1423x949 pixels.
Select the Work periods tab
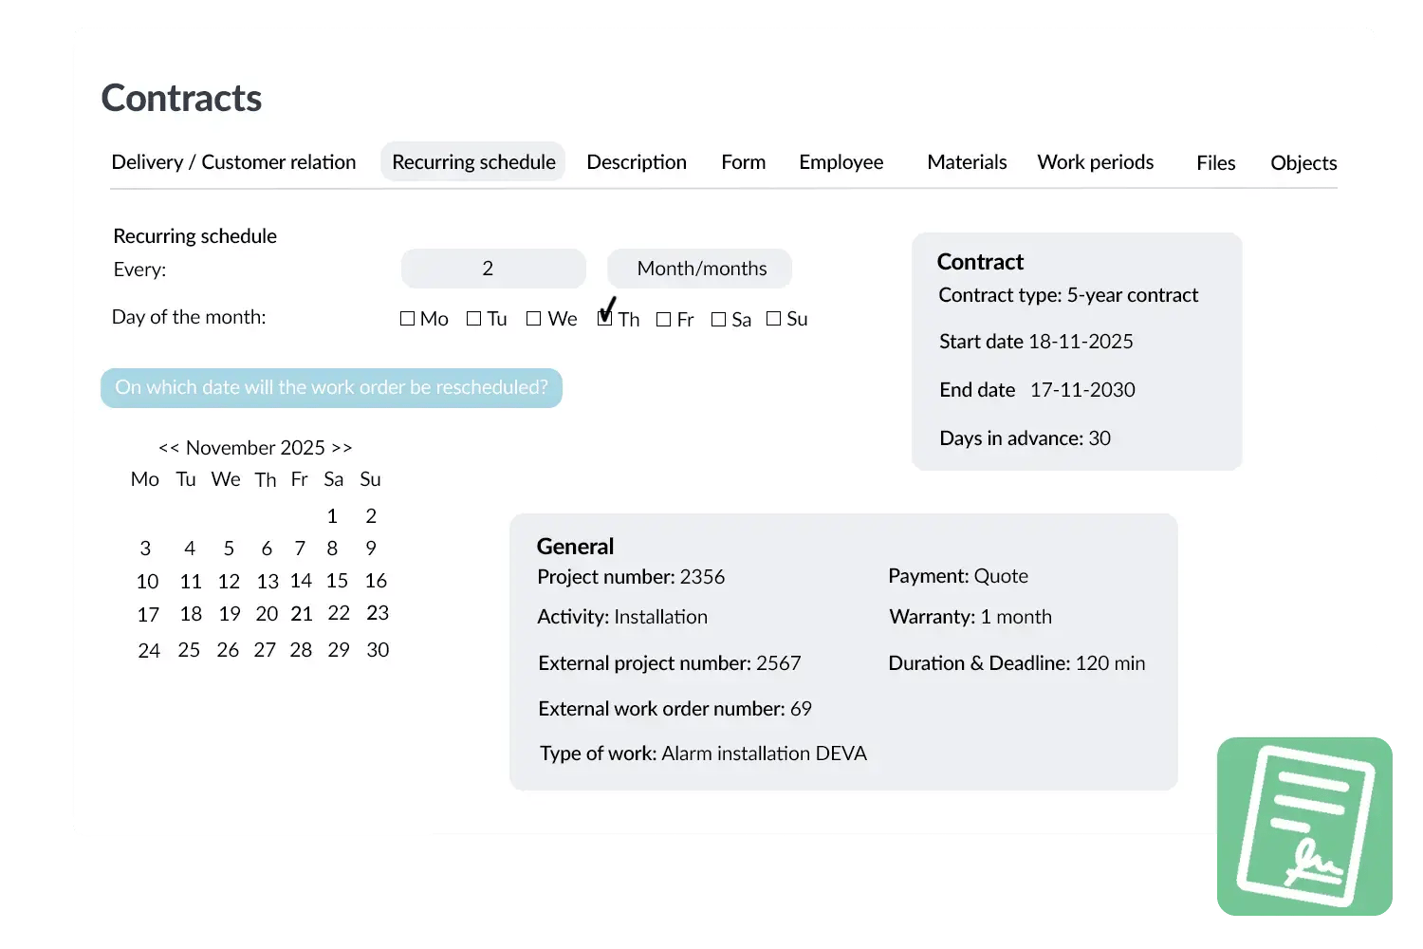pyautogui.click(x=1096, y=162)
